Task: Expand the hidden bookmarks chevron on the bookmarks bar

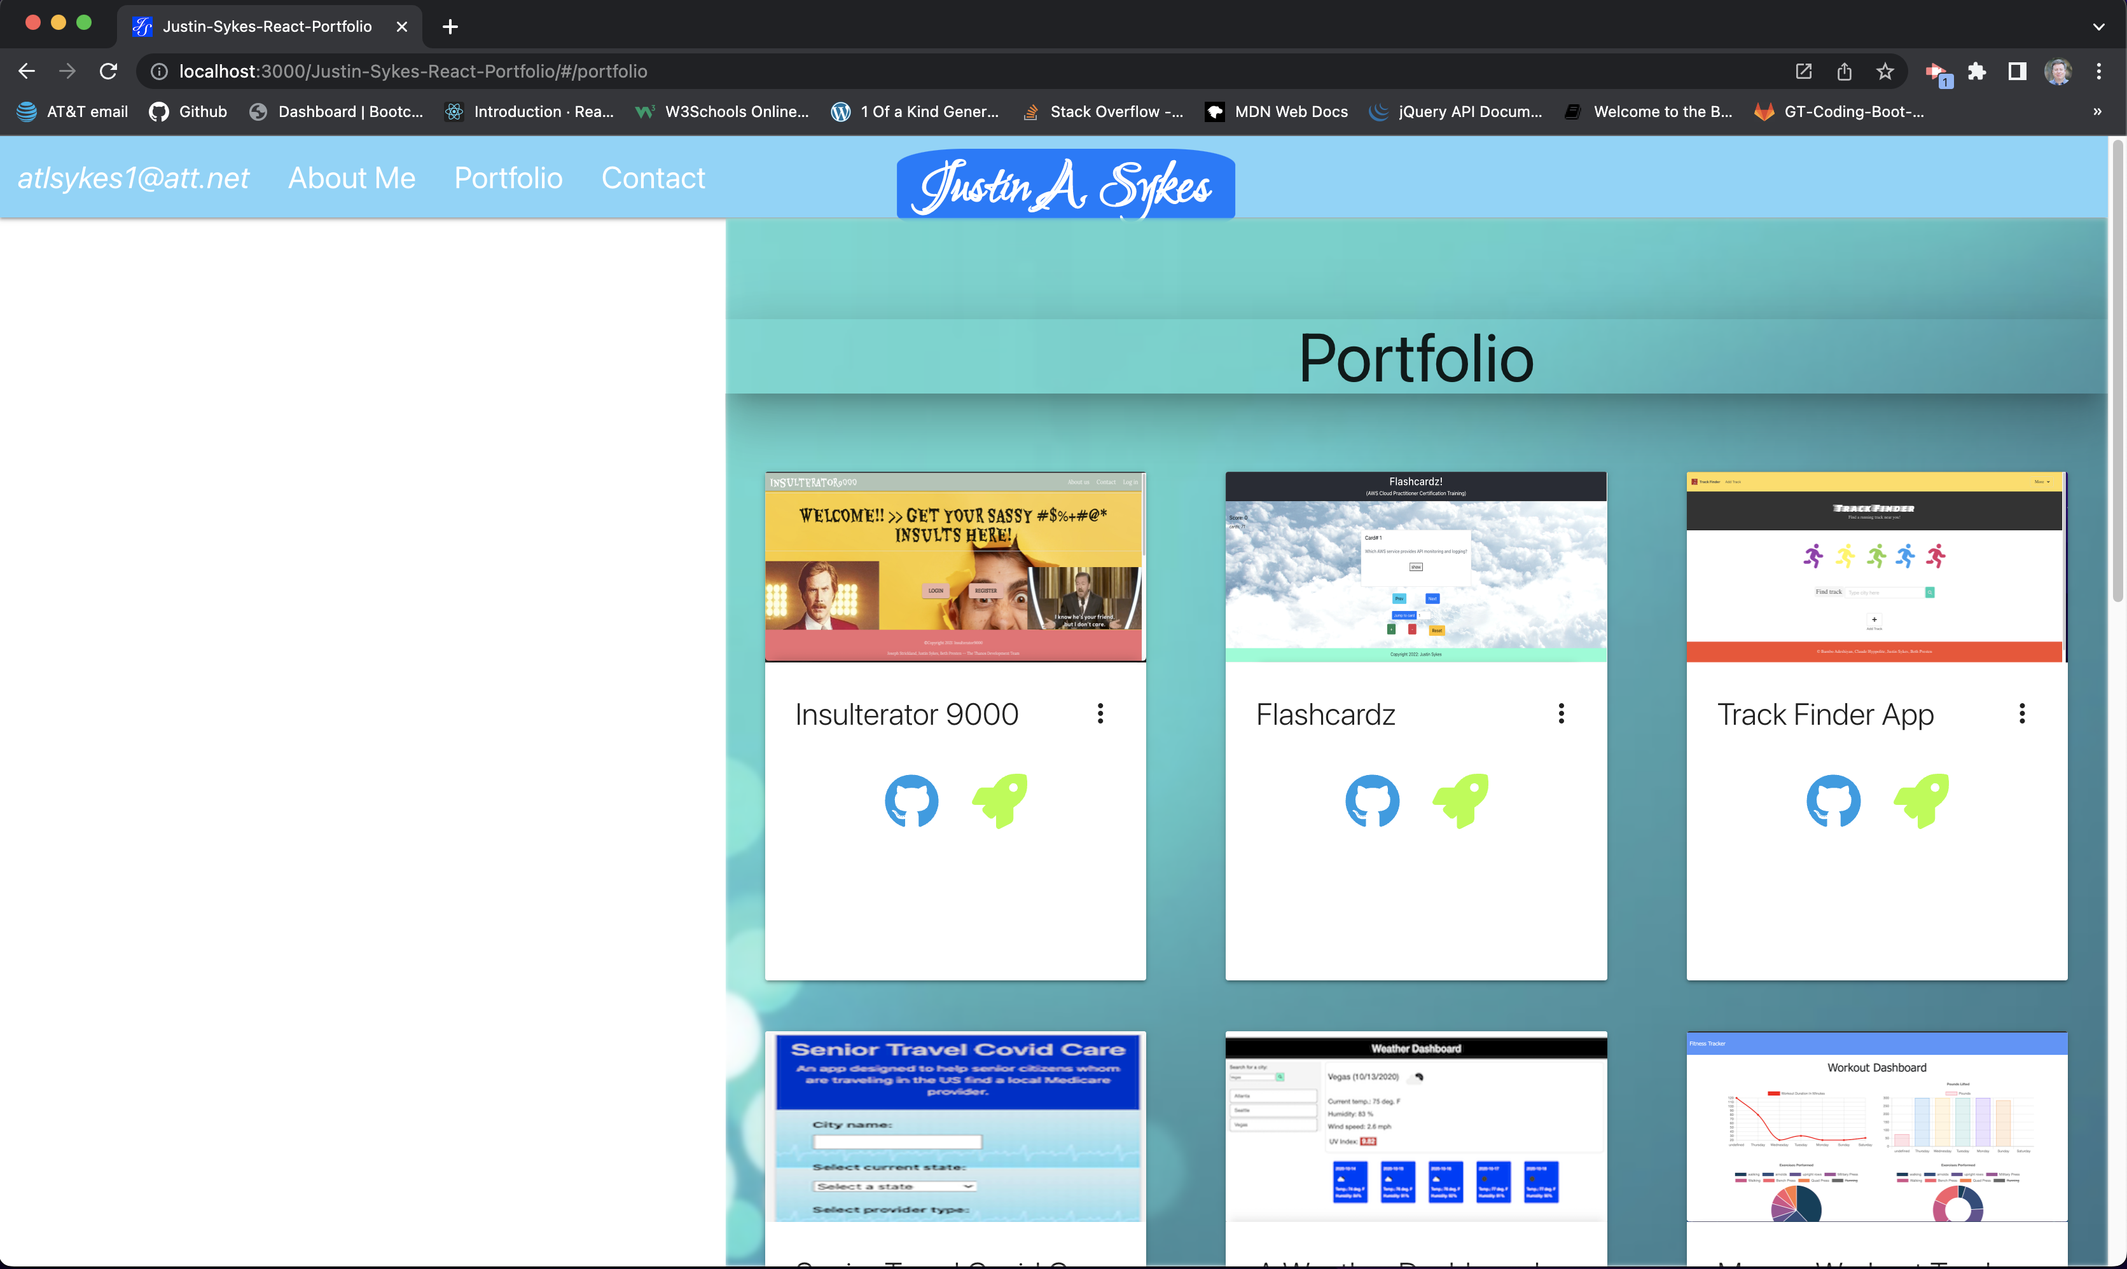Action: pos(2097,111)
